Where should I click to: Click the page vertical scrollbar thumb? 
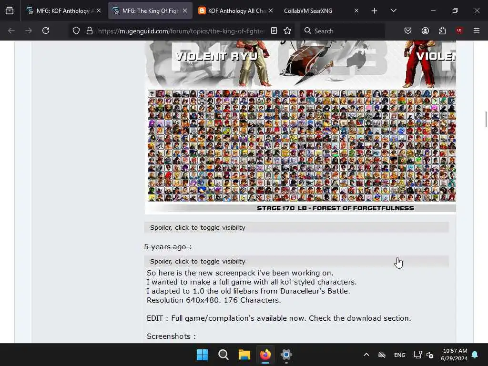pyautogui.click(x=486, y=119)
